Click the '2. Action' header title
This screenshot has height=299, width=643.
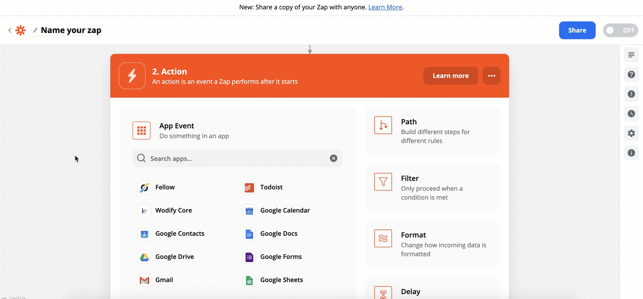[x=170, y=71]
